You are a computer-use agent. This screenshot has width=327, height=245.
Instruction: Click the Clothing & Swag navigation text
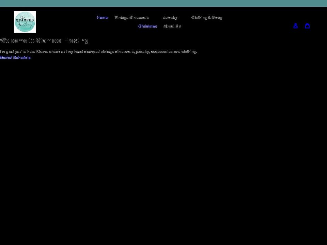tap(206, 17)
